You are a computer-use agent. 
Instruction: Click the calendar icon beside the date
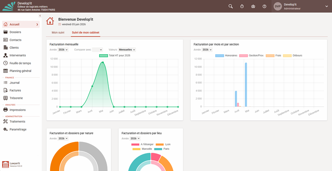(x=59, y=24)
